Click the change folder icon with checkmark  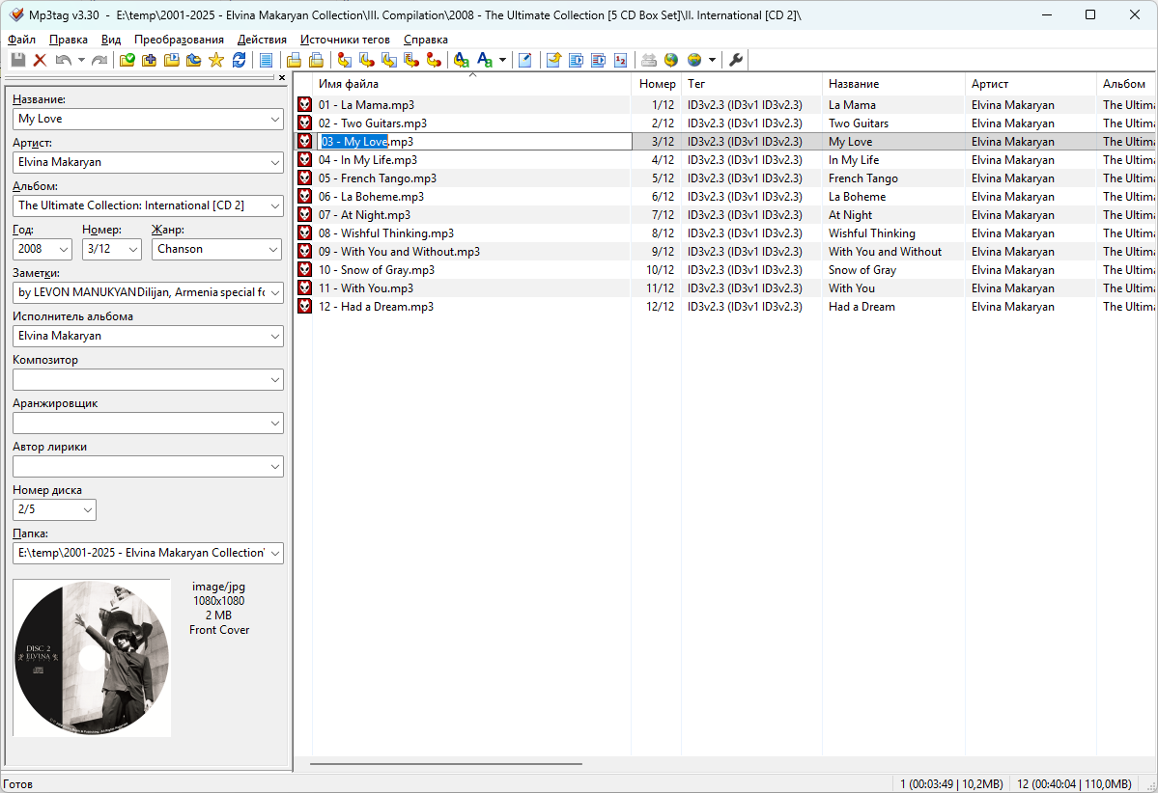127,60
